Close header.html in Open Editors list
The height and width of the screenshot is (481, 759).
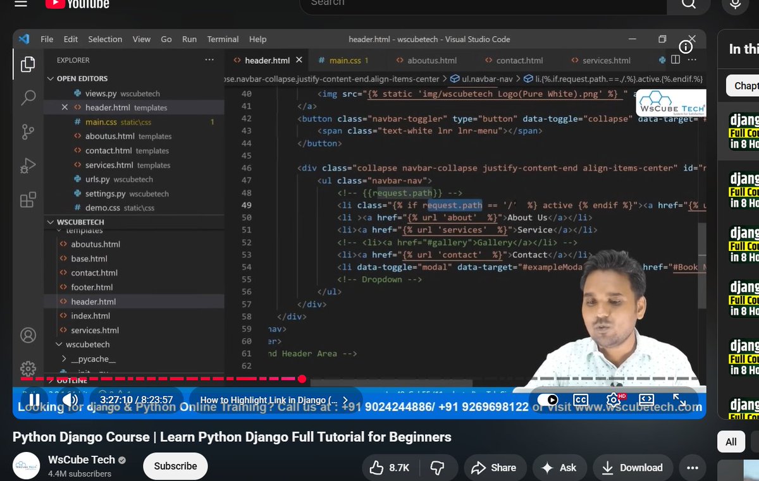[65, 107]
